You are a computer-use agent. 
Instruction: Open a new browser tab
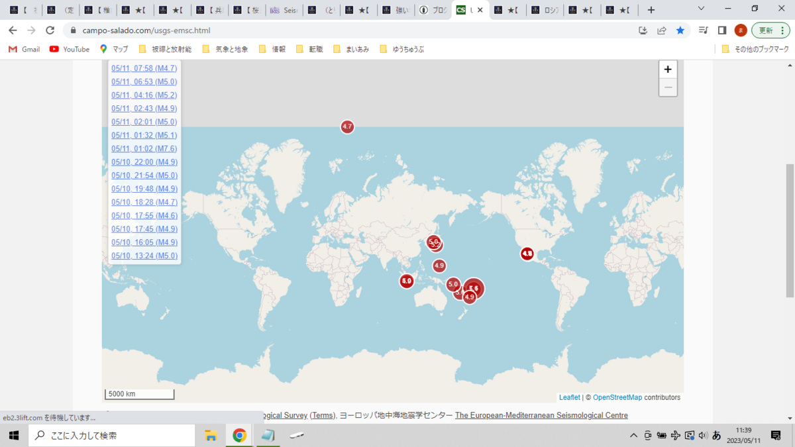point(651,10)
